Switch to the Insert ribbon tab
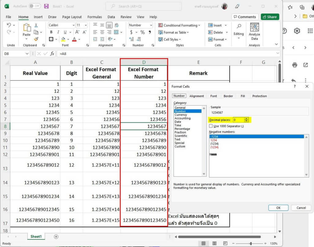The width and height of the screenshot is (314, 247). click(x=38, y=17)
